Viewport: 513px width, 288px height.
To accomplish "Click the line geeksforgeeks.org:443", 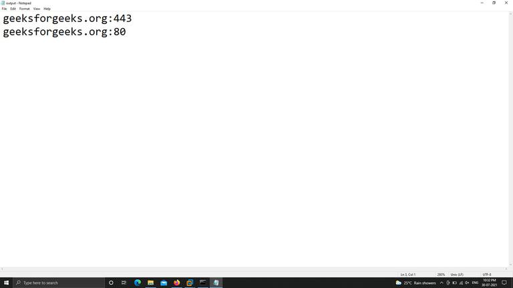I will pyautogui.click(x=67, y=19).
